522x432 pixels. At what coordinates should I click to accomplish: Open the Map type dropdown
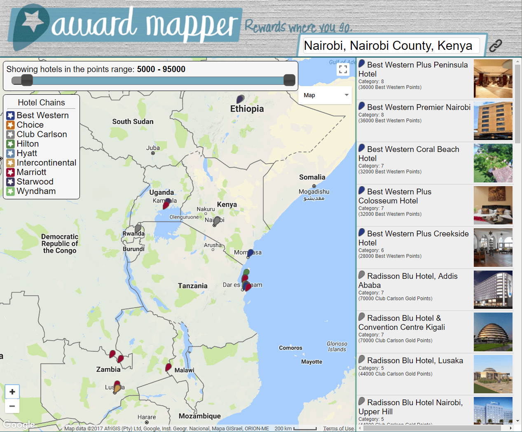tap(325, 95)
